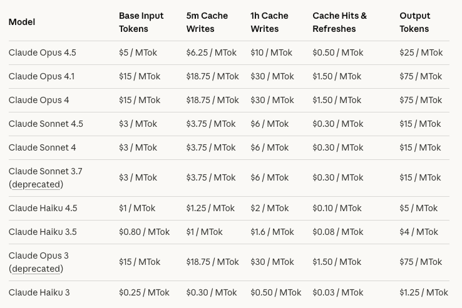The width and height of the screenshot is (462, 308).
Task: Click the $1.25 / MTok output tokens cell
Action: coord(424,293)
